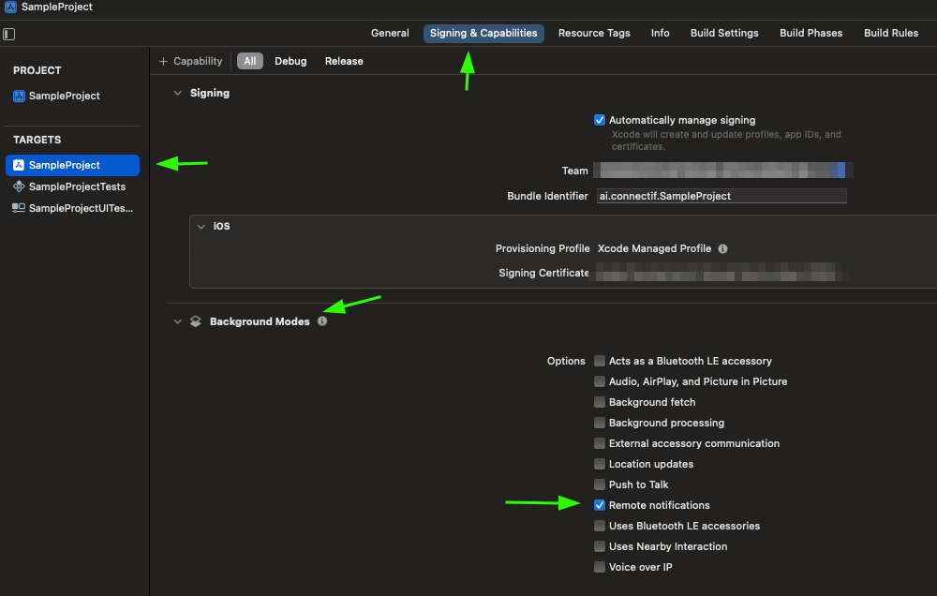This screenshot has width=937, height=596.
Task: Click the Signing section heading
Action: (210, 94)
